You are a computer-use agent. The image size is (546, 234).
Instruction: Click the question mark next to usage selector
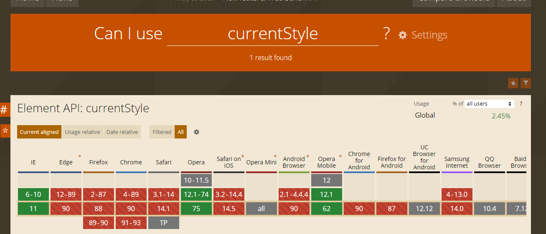[x=521, y=103]
